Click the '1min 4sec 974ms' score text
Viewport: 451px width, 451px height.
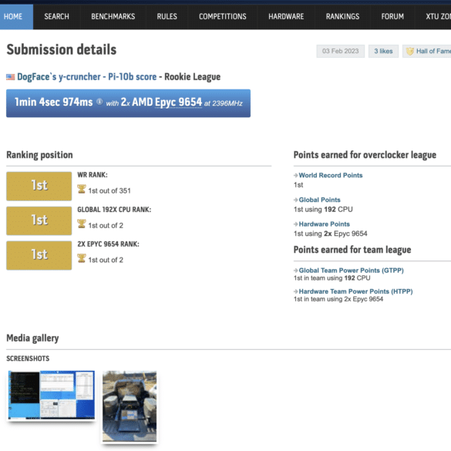coord(54,102)
